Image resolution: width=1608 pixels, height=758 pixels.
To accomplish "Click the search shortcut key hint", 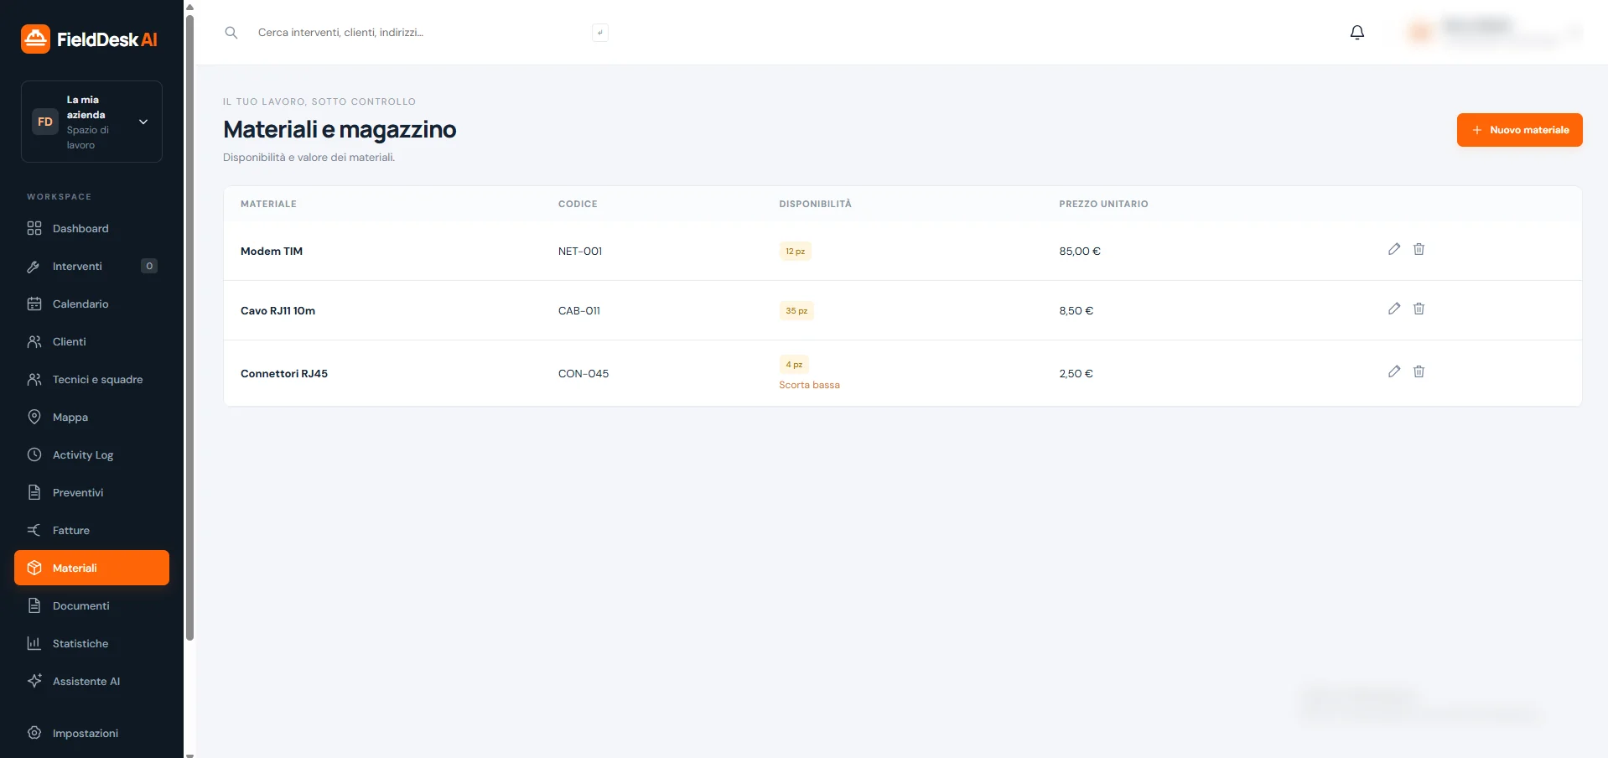I will coord(600,33).
